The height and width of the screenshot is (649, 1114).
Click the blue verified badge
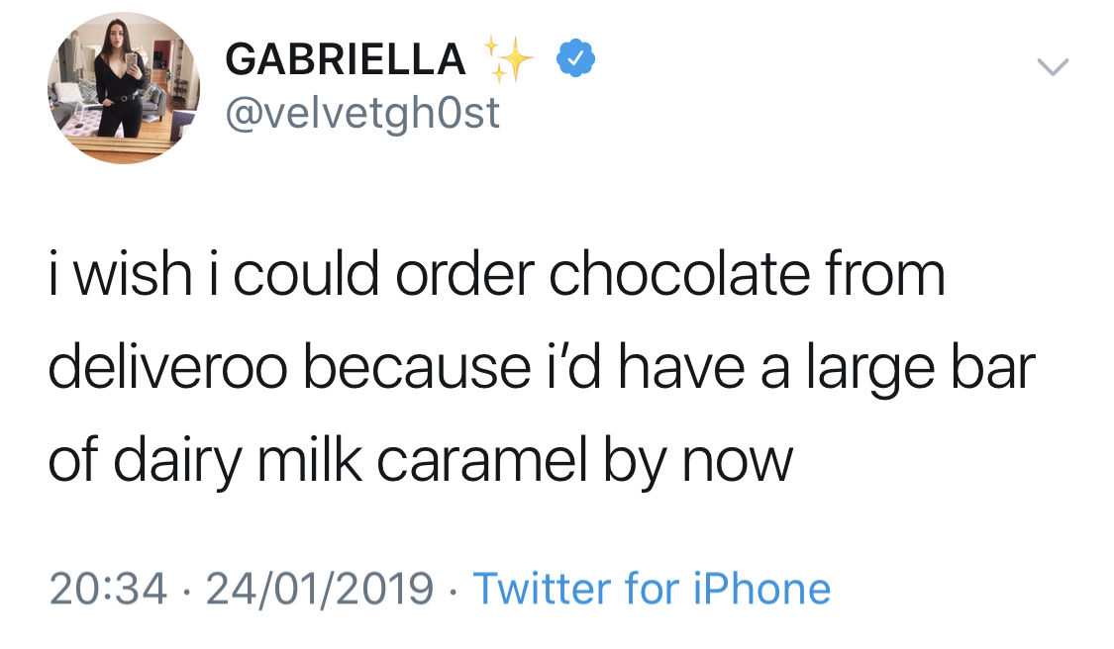pos(575,58)
